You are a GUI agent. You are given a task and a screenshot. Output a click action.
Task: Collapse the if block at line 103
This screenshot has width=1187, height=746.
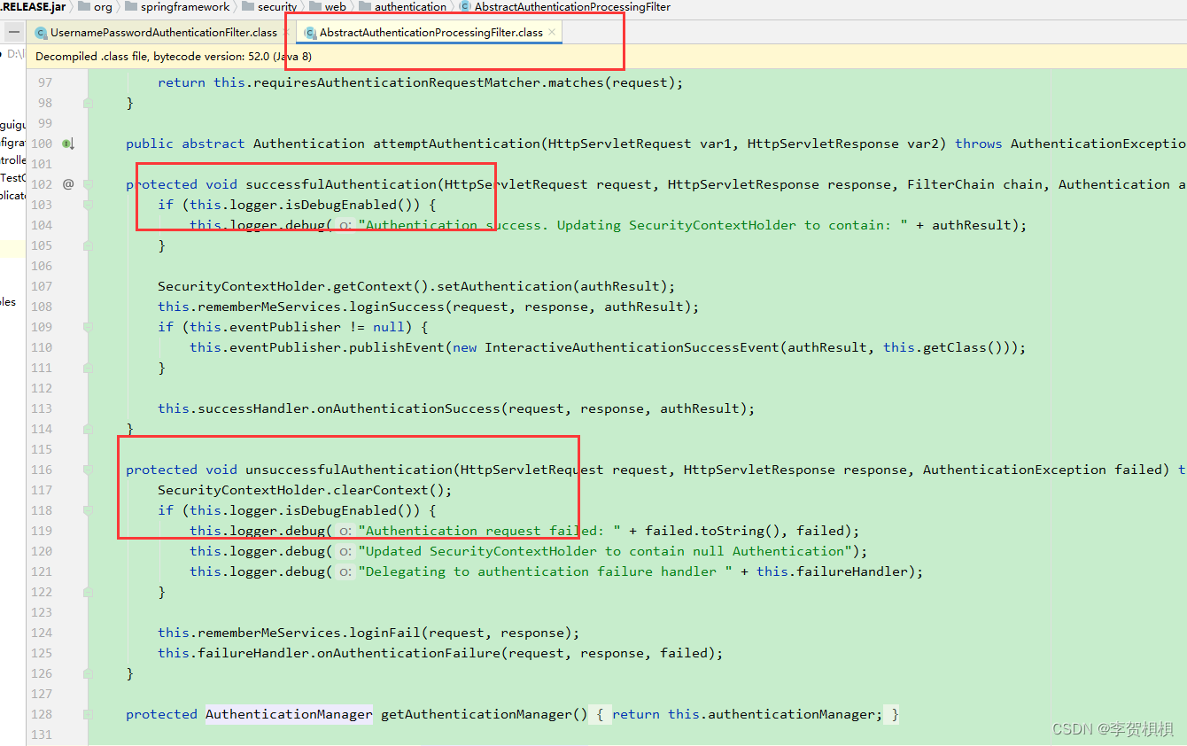point(88,205)
